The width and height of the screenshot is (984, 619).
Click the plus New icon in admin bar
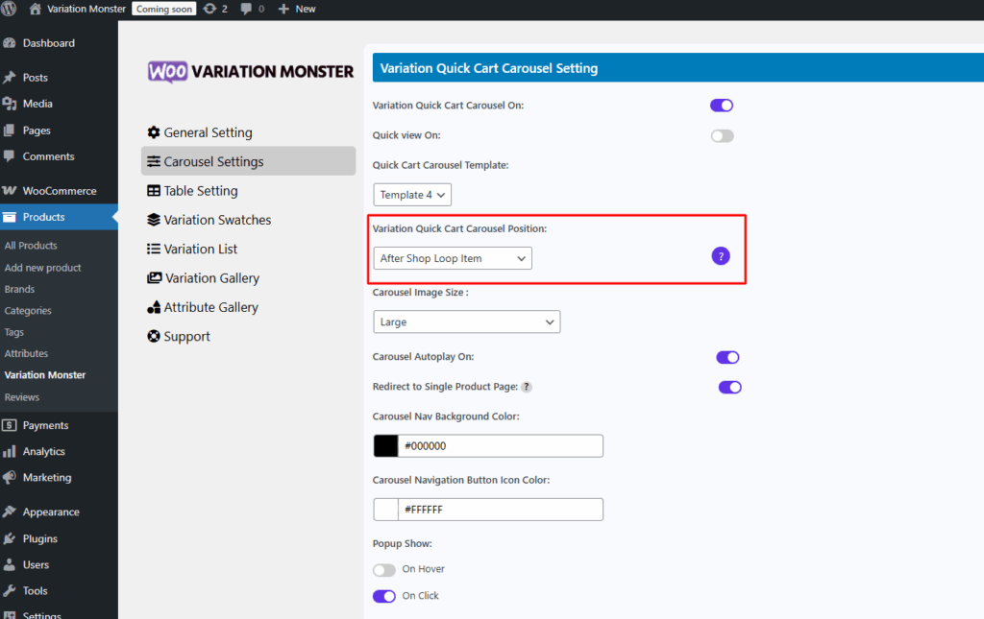coord(283,9)
